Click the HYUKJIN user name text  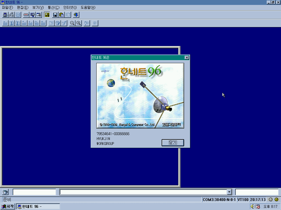coord(103,139)
